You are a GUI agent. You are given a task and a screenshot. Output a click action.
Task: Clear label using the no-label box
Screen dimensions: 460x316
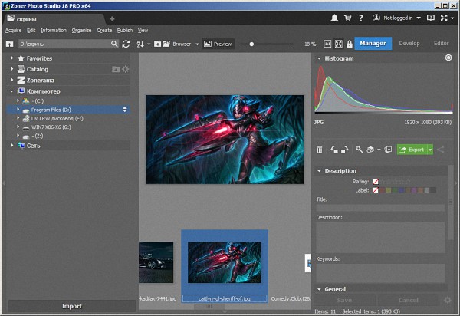click(x=376, y=189)
